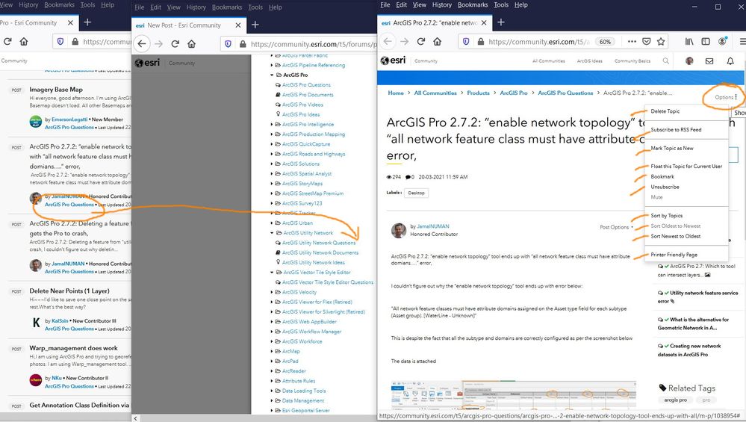Image resolution: width=746 pixels, height=422 pixels.
Task: Collapse the ArcGIS Utility Network tree node
Action: 272,232
